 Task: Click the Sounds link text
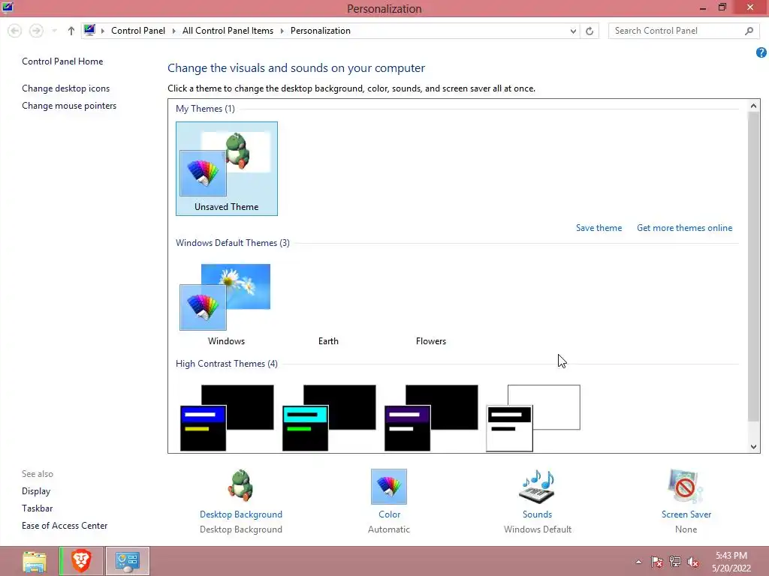537,514
